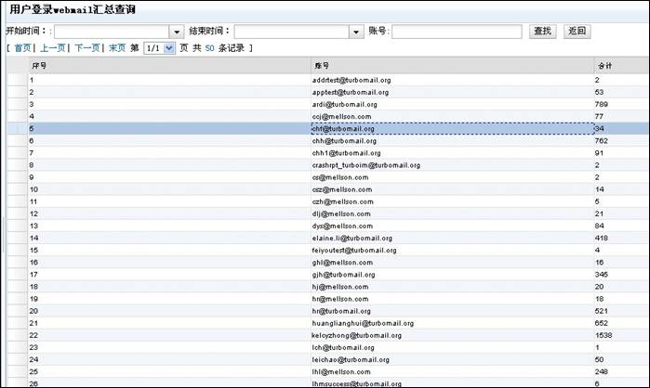Click the 查找 search button
The image size is (650, 388).
click(x=543, y=32)
